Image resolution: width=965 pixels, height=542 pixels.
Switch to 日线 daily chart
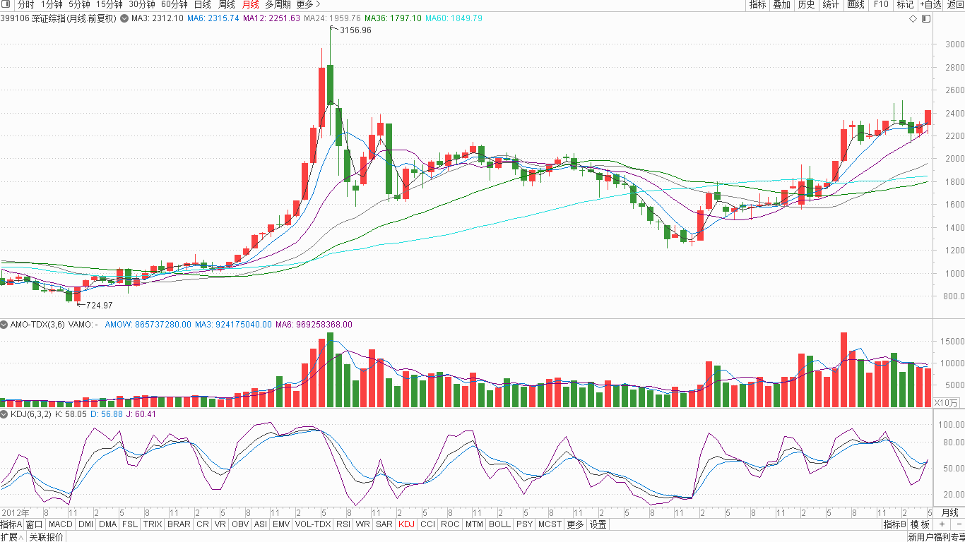tap(203, 4)
